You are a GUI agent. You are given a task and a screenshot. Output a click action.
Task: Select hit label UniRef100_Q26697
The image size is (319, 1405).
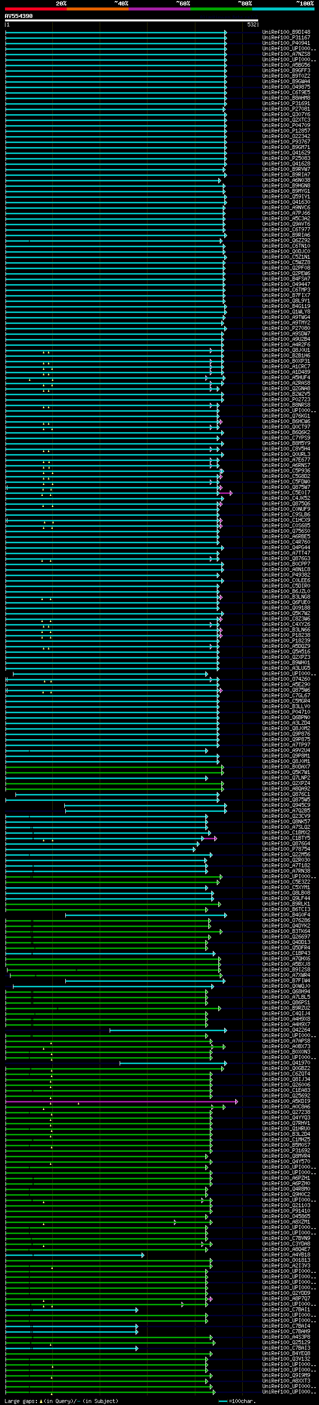(x=286, y=937)
